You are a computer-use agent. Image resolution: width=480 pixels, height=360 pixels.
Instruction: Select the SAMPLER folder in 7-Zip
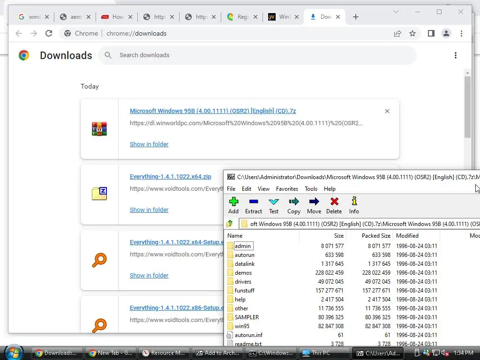pyautogui.click(x=247, y=317)
